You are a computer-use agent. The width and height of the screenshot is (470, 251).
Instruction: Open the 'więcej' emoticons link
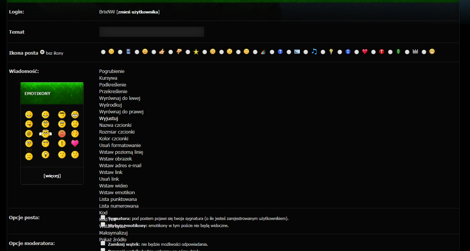pyautogui.click(x=52, y=176)
